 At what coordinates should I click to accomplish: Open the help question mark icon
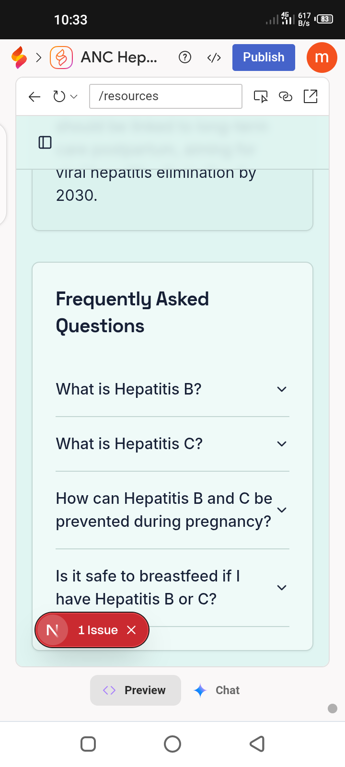pos(185,58)
